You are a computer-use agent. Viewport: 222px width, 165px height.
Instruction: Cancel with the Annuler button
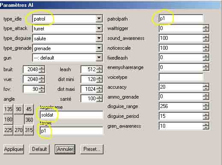(x=65, y=149)
